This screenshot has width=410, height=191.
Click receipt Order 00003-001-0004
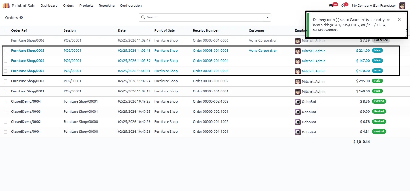pyautogui.click(x=211, y=61)
